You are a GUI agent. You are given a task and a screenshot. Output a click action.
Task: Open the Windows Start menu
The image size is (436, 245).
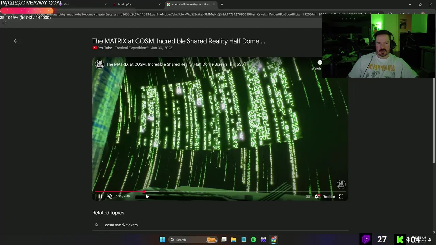[x=162, y=240]
